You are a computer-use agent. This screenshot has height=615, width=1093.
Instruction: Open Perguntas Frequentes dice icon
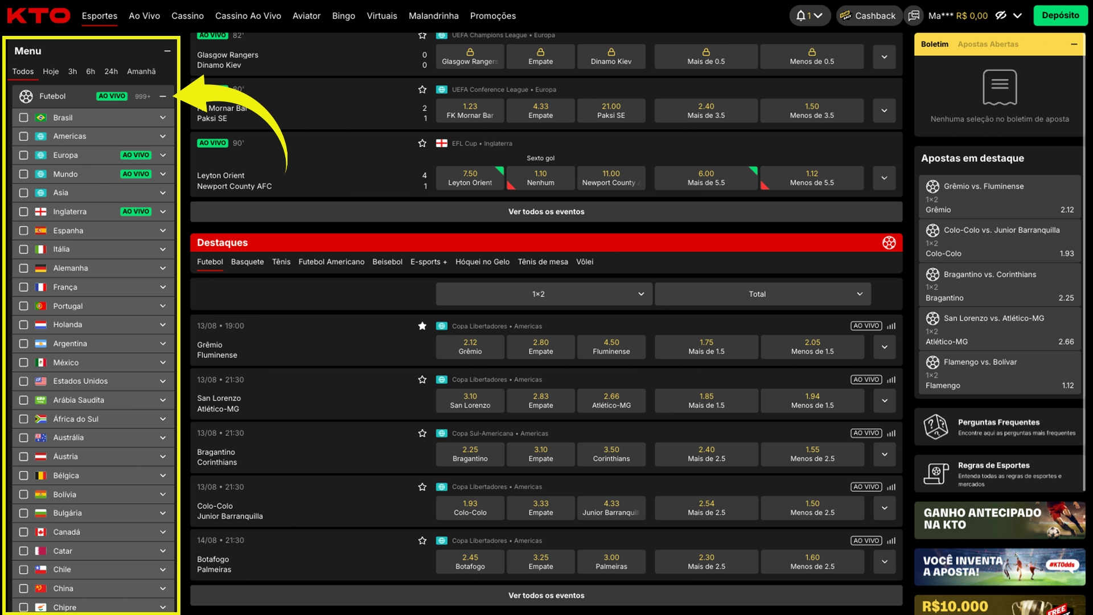936,427
